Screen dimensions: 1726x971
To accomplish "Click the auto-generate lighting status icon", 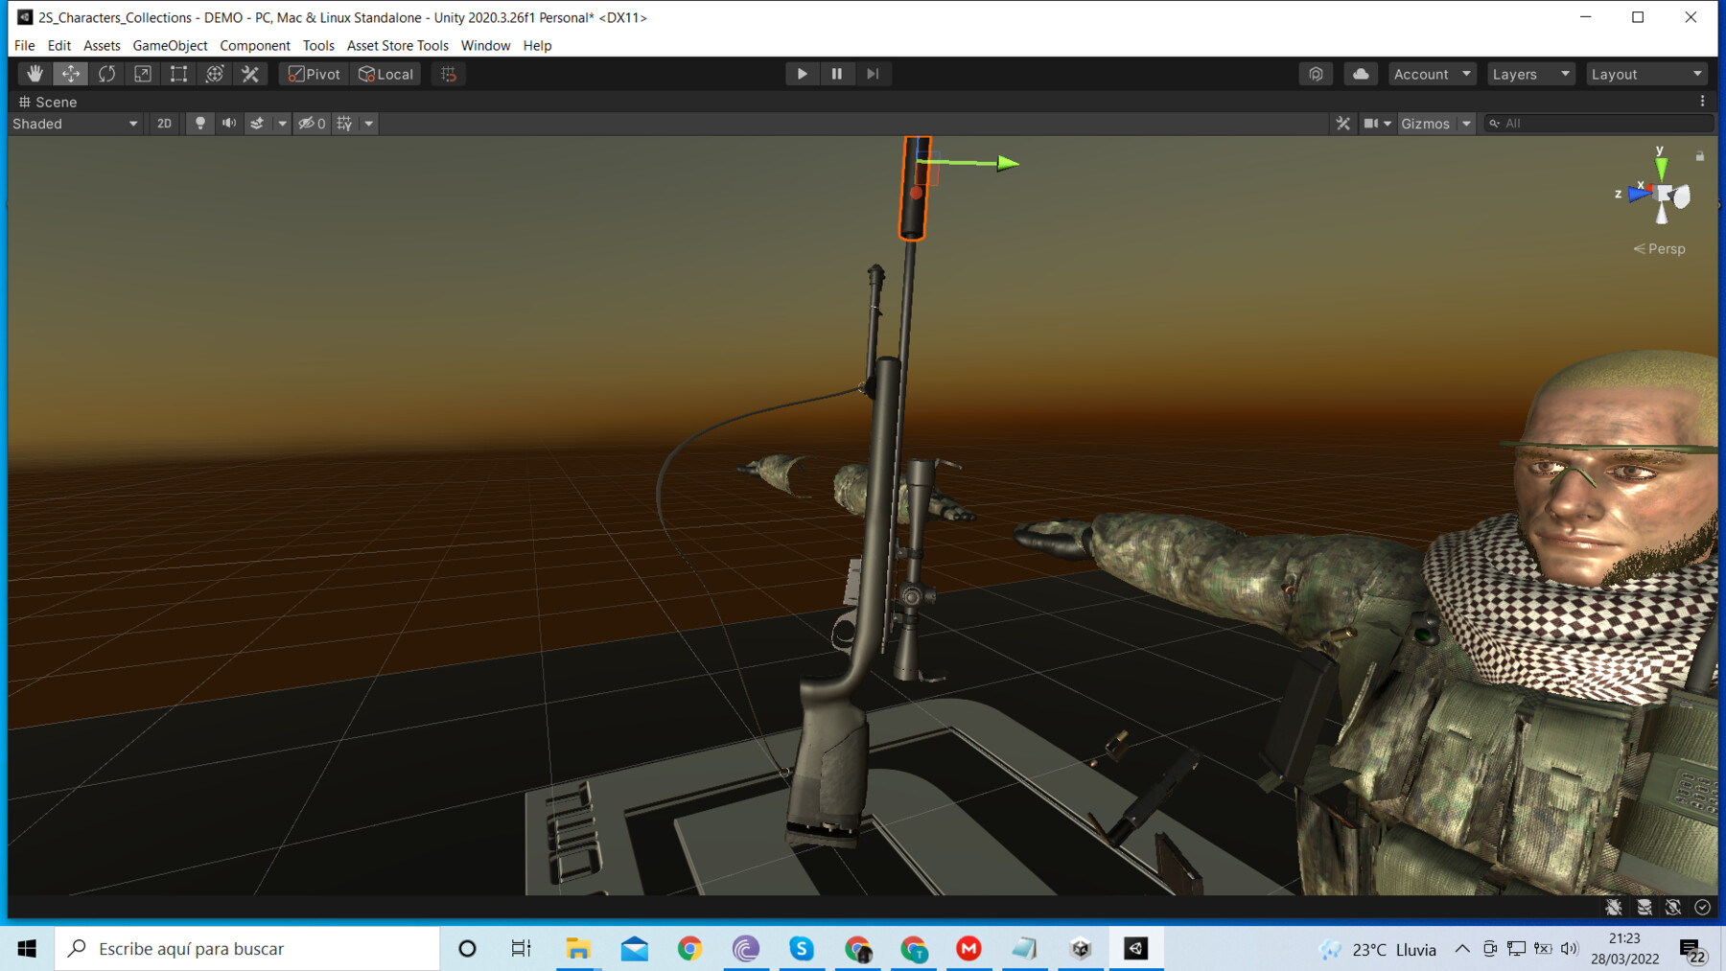I will (1673, 907).
